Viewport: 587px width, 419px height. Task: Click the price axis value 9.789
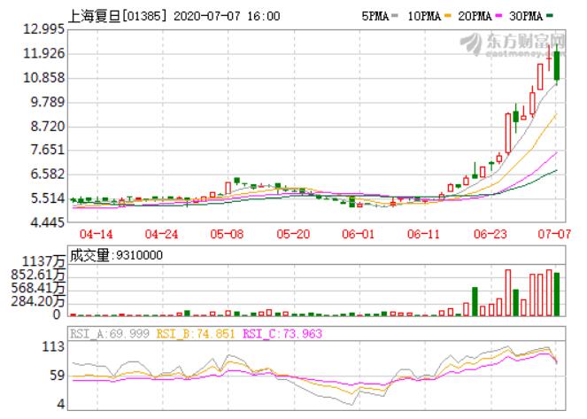[48, 102]
